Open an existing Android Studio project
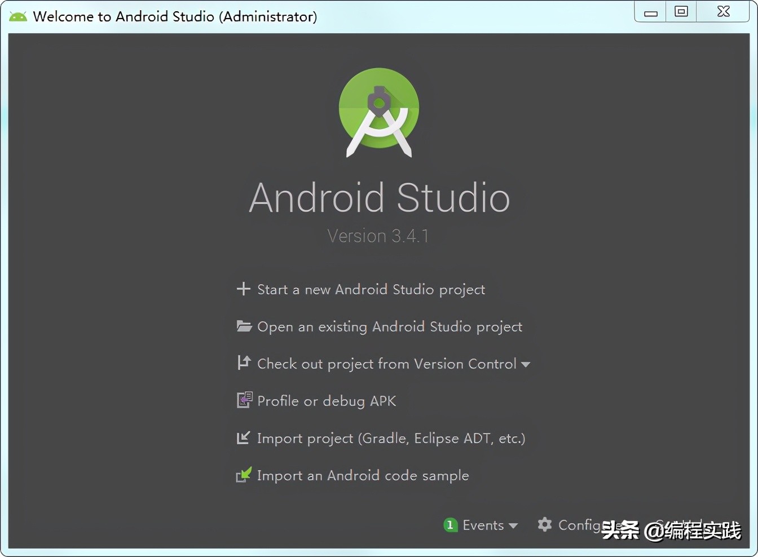Screen dimensions: 758x557 390,327
